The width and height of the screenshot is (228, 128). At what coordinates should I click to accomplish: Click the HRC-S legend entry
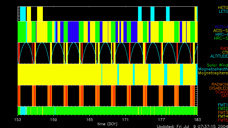pyautogui.click(x=221, y=38)
